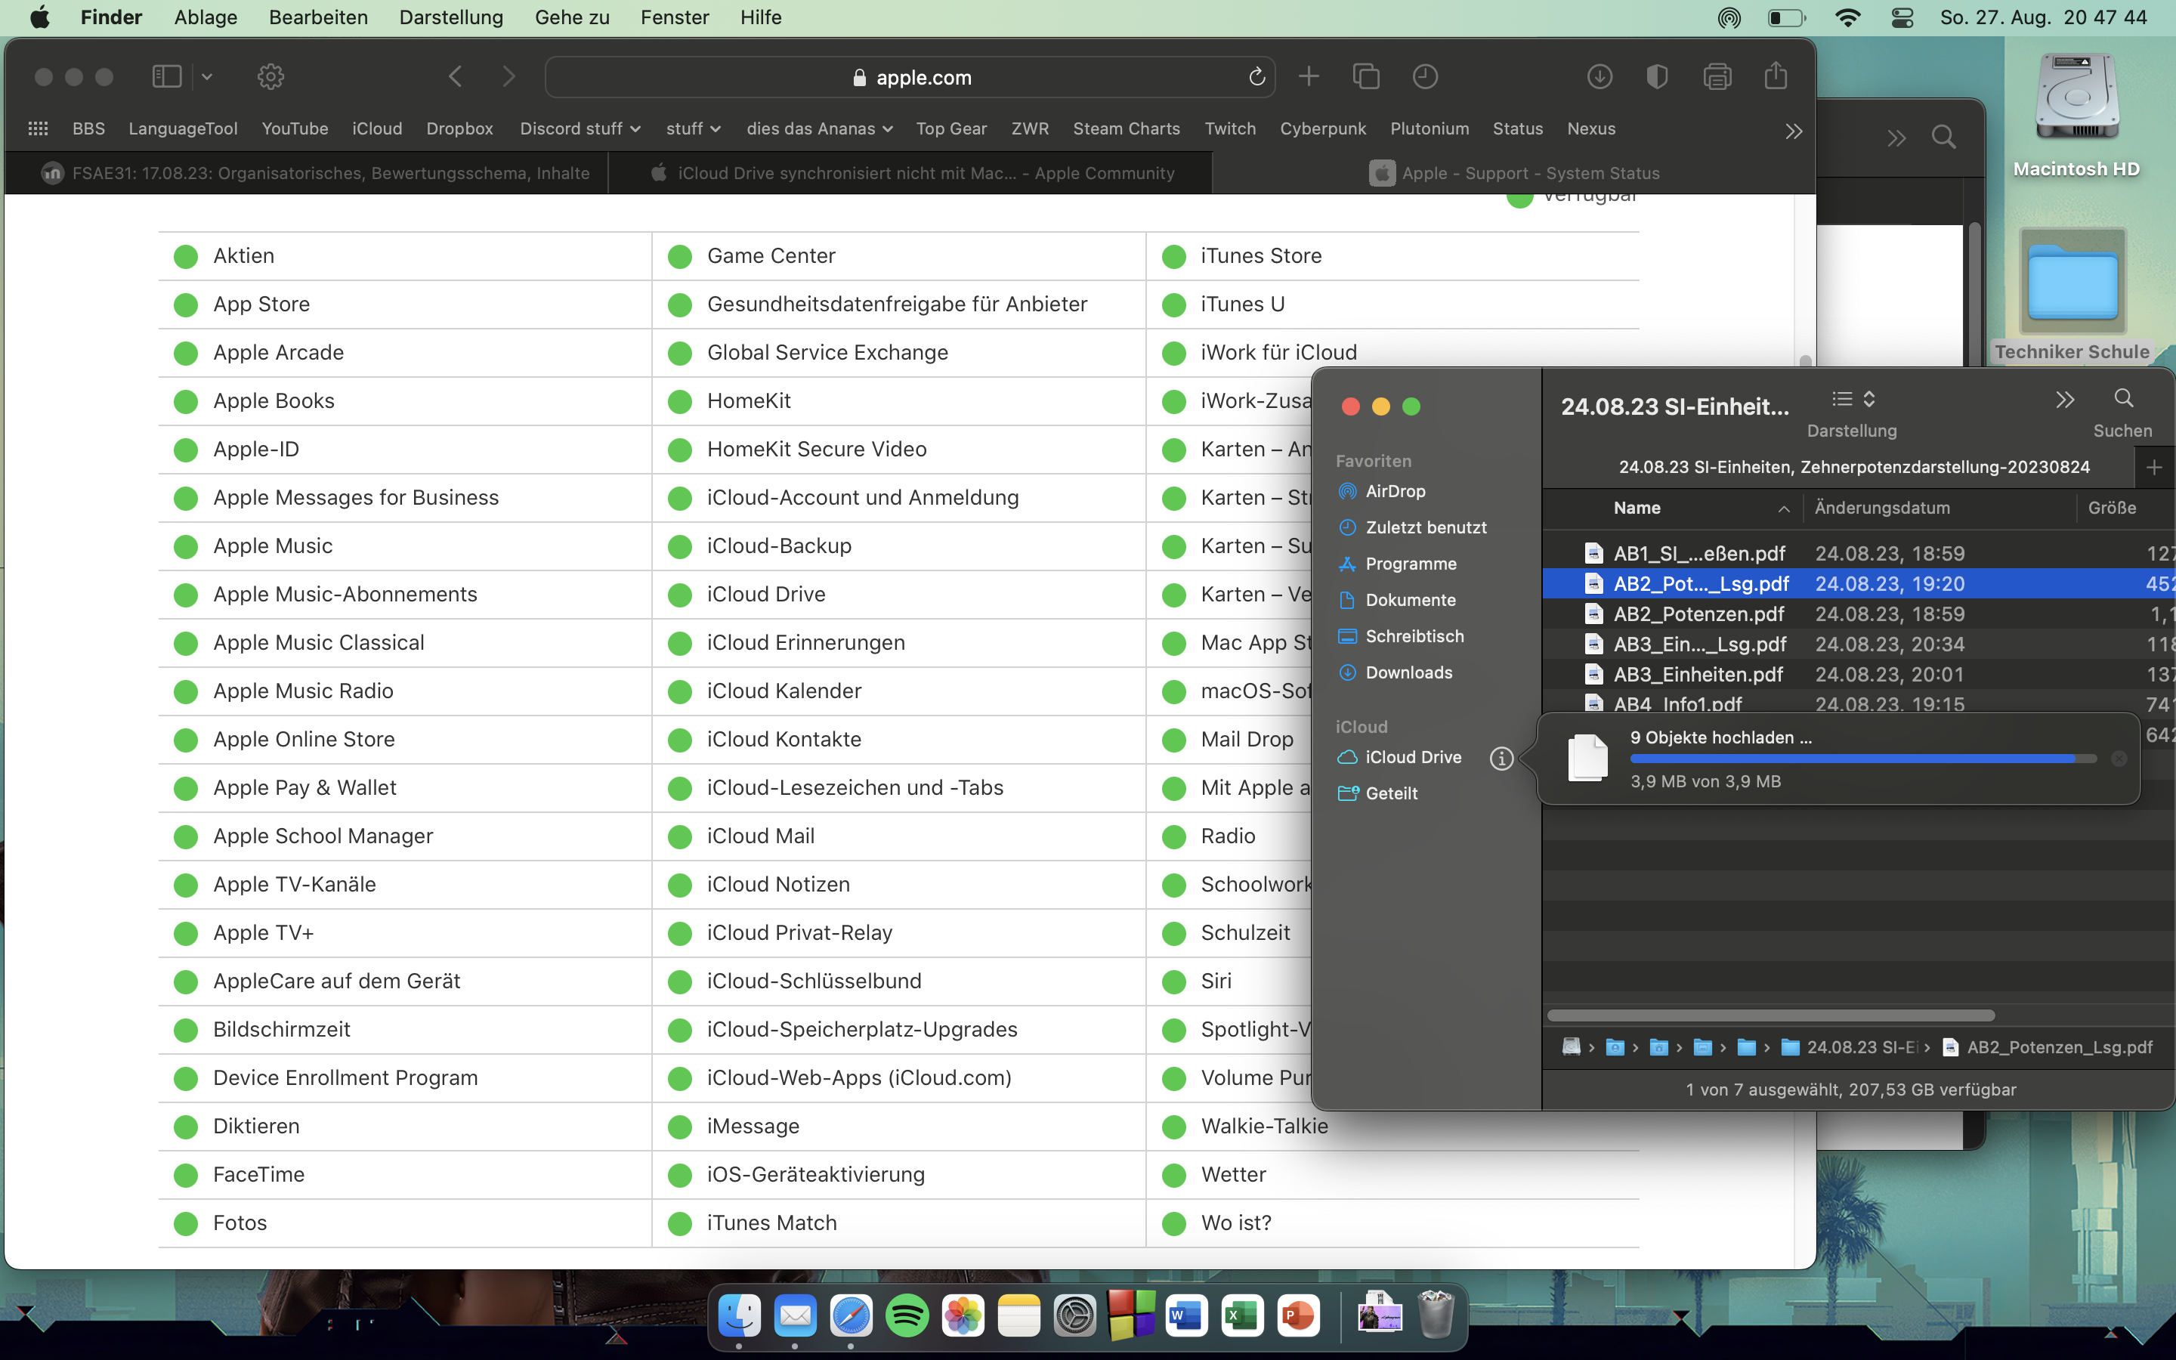Click the Safari reload page icon

[1256, 77]
